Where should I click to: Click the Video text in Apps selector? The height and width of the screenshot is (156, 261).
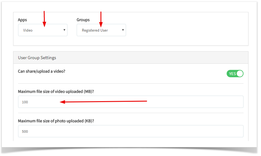click(28, 30)
